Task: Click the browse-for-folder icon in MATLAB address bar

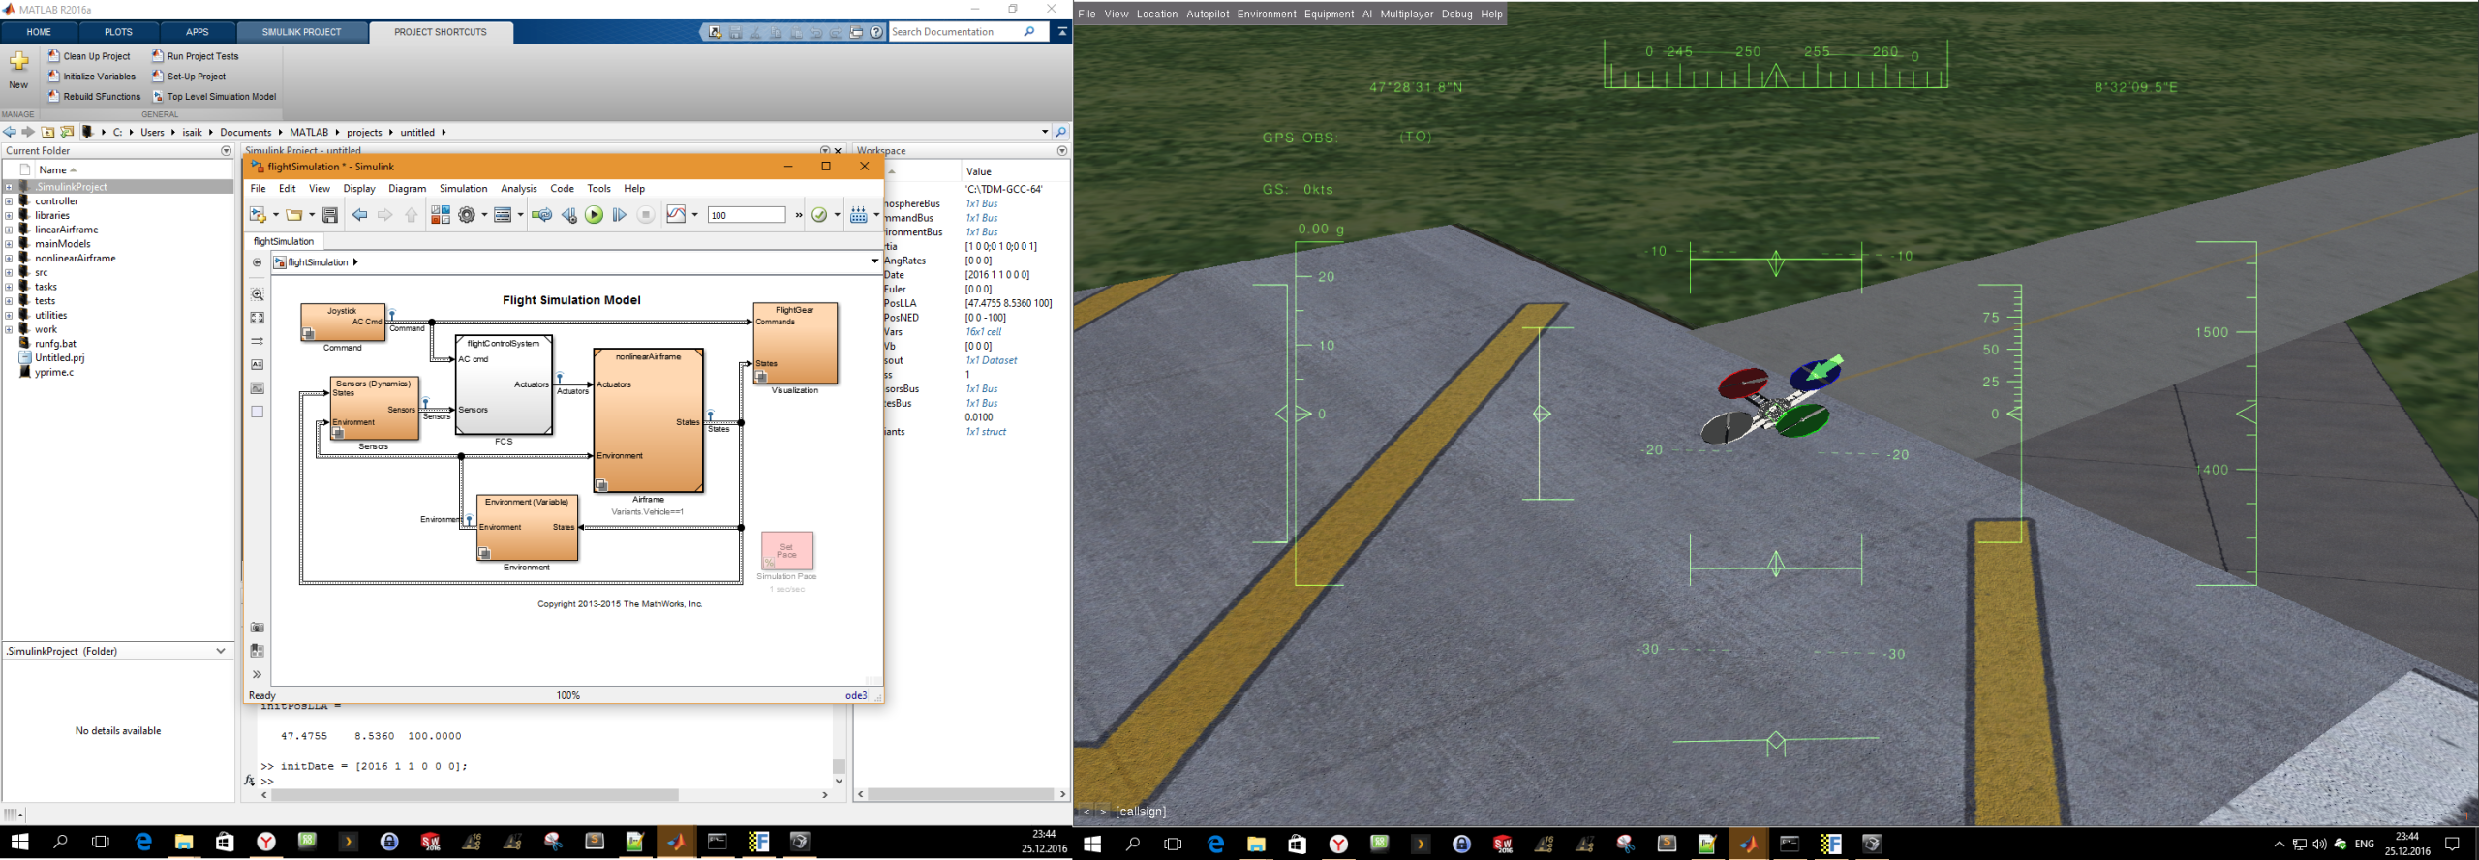Action: click(x=67, y=132)
